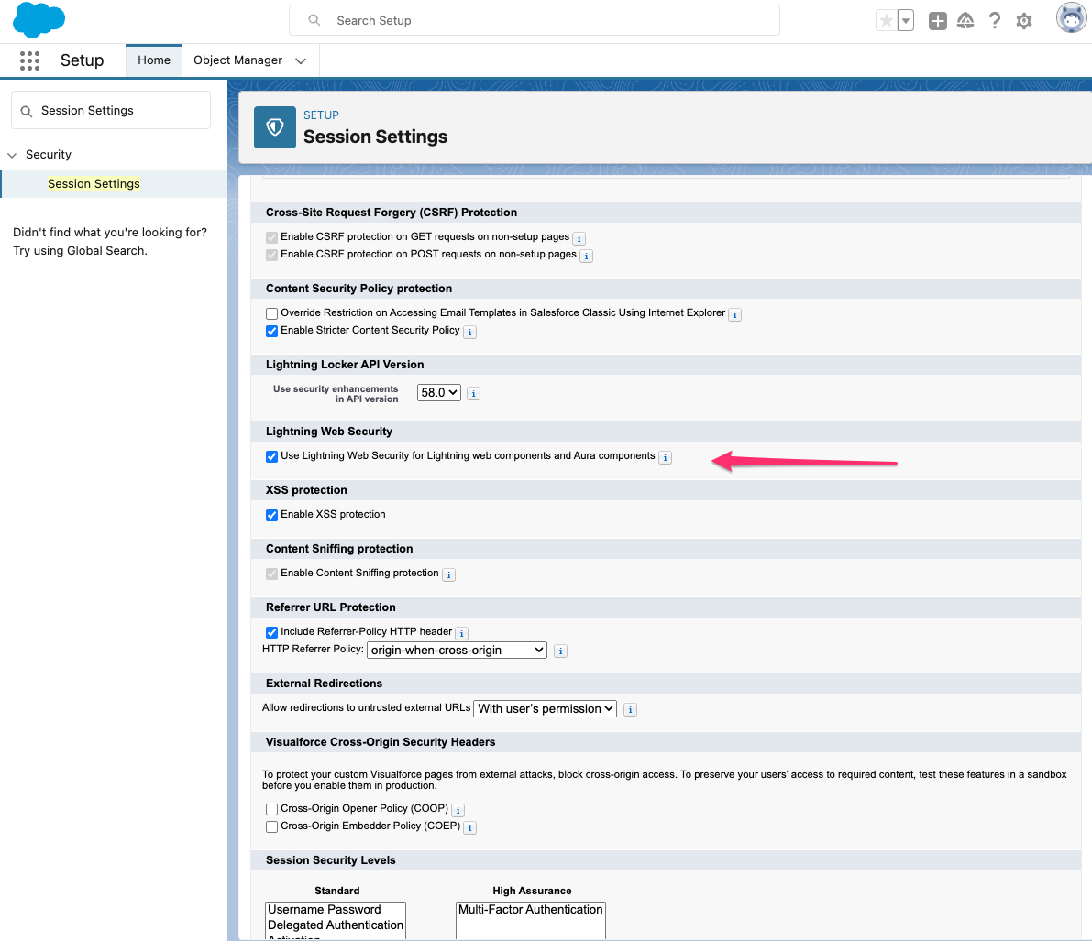Open the Global Actions plus icon

coord(937,21)
